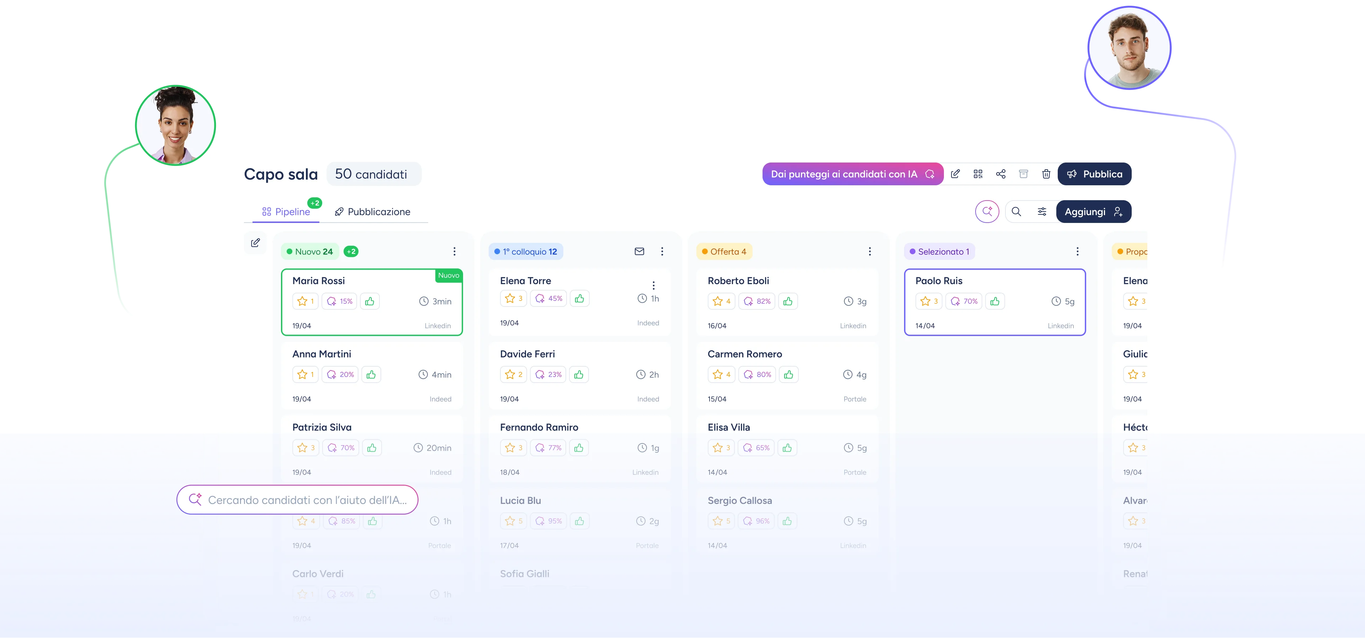The height and width of the screenshot is (638, 1365).
Task: Click the archive icon next to the trash
Action: pyautogui.click(x=1024, y=174)
